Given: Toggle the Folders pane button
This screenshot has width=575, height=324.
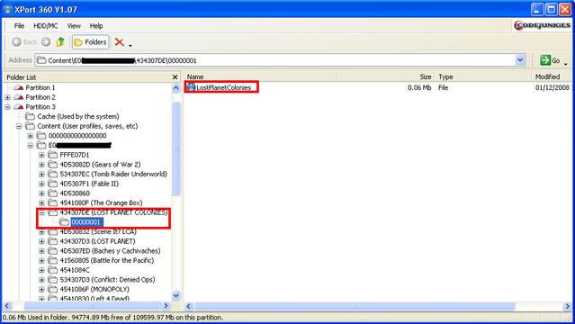Looking at the screenshot, I should coord(90,42).
